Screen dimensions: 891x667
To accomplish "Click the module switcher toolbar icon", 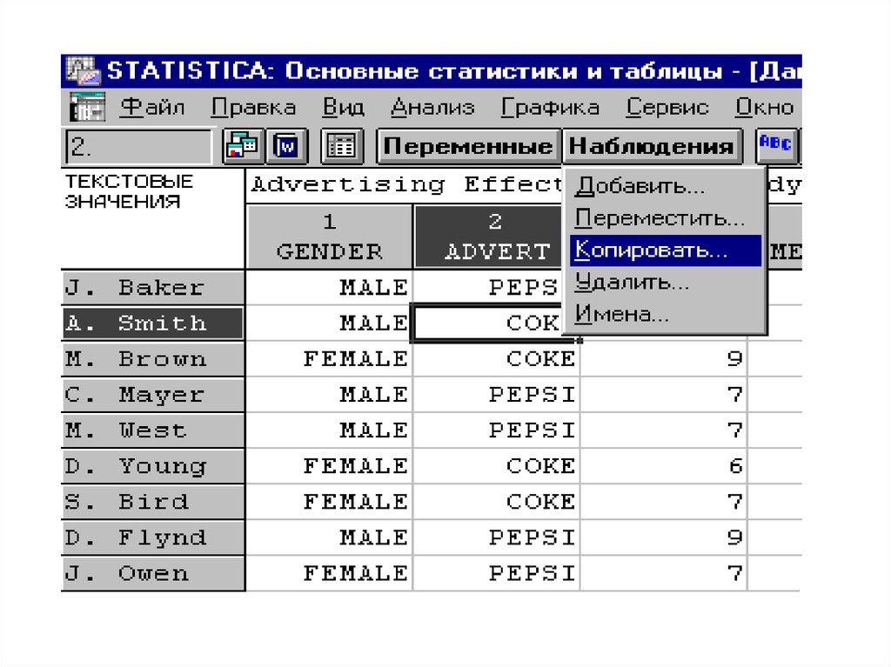I will click(x=243, y=147).
